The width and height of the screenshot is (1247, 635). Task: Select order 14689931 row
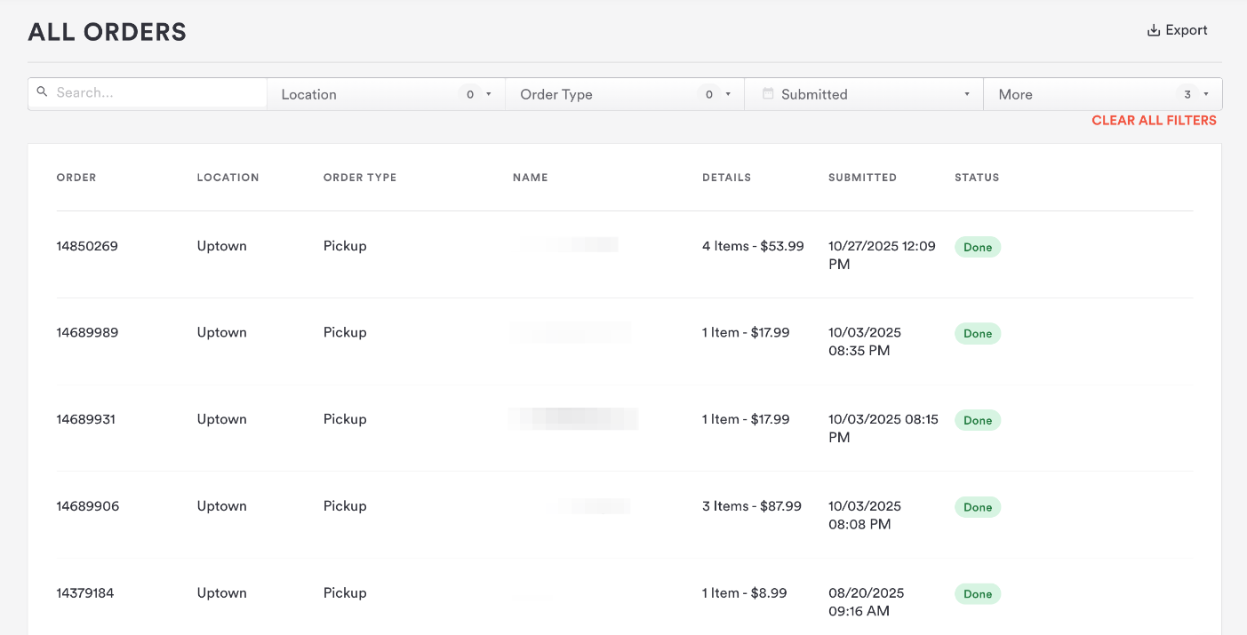point(86,419)
